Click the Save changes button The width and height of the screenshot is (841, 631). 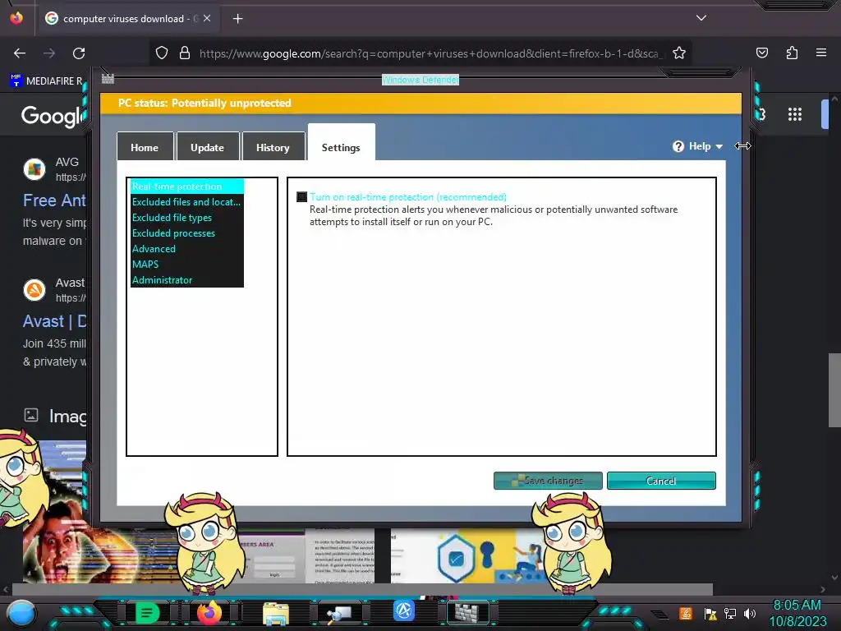coord(548,480)
